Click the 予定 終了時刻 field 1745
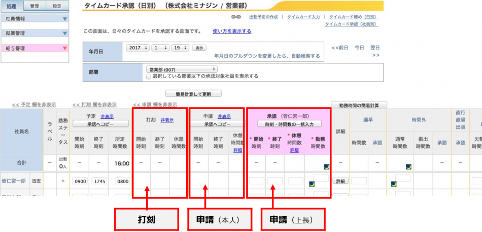This screenshot has height=232, width=482. click(x=99, y=181)
